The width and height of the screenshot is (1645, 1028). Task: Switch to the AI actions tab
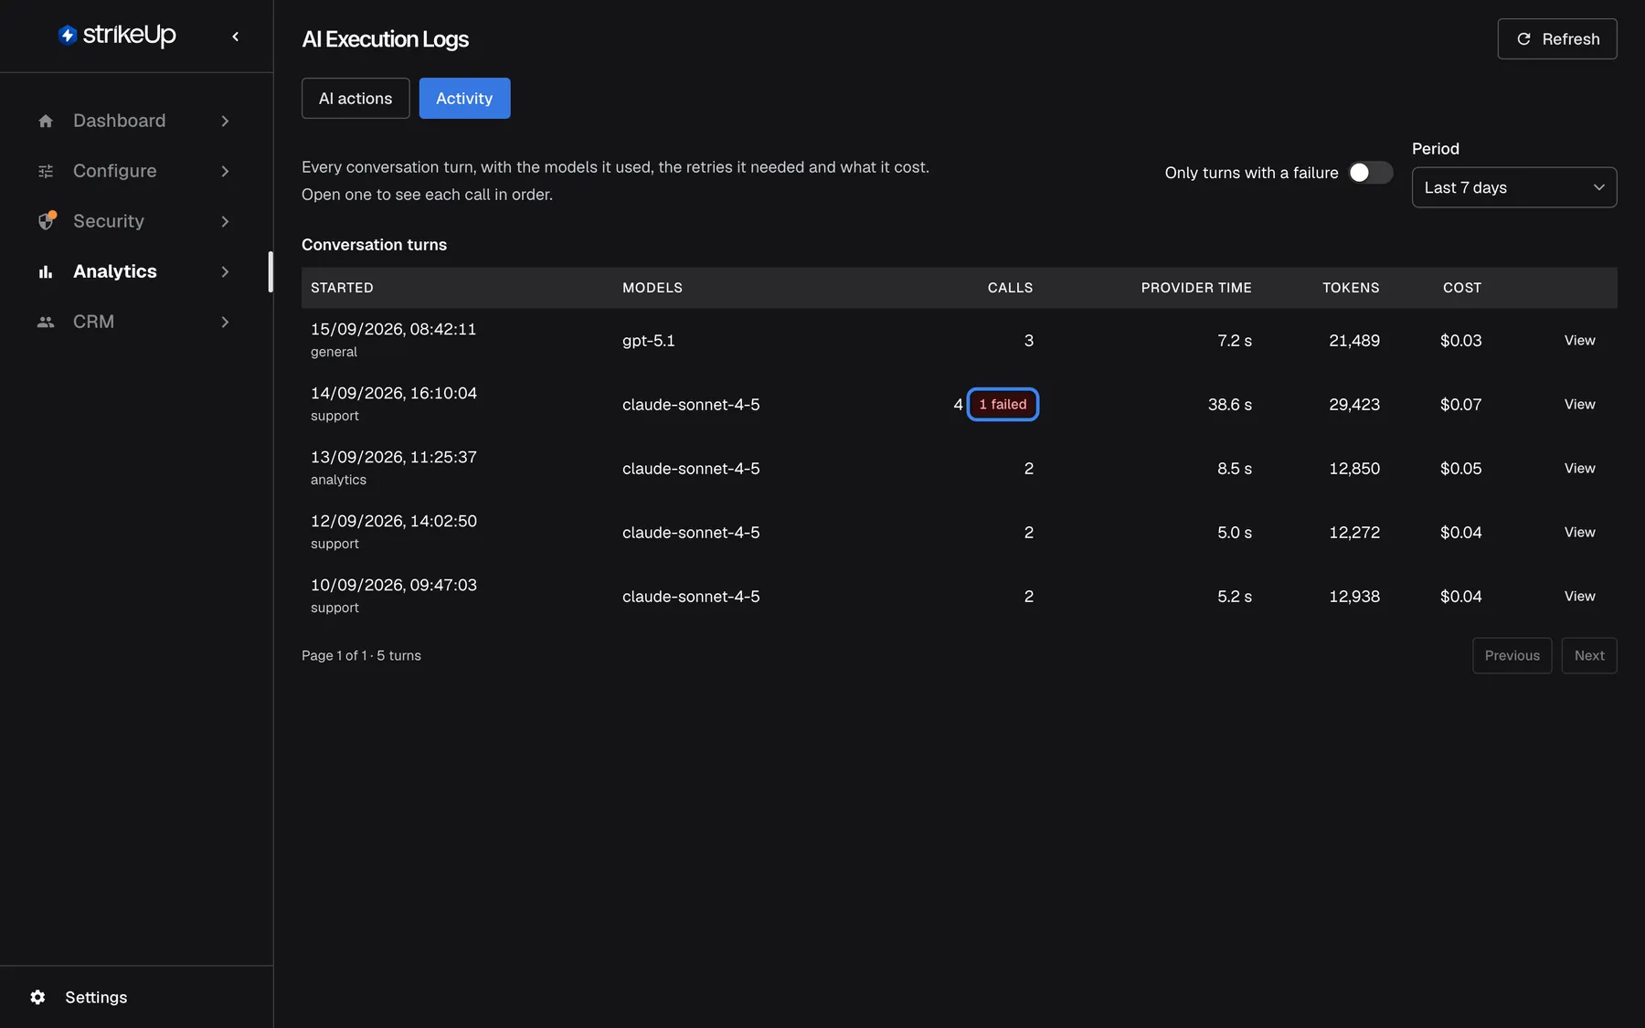356,98
